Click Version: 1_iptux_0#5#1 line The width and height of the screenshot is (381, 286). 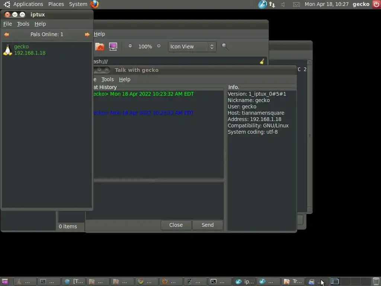pyautogui.click(x=257, y=94)
